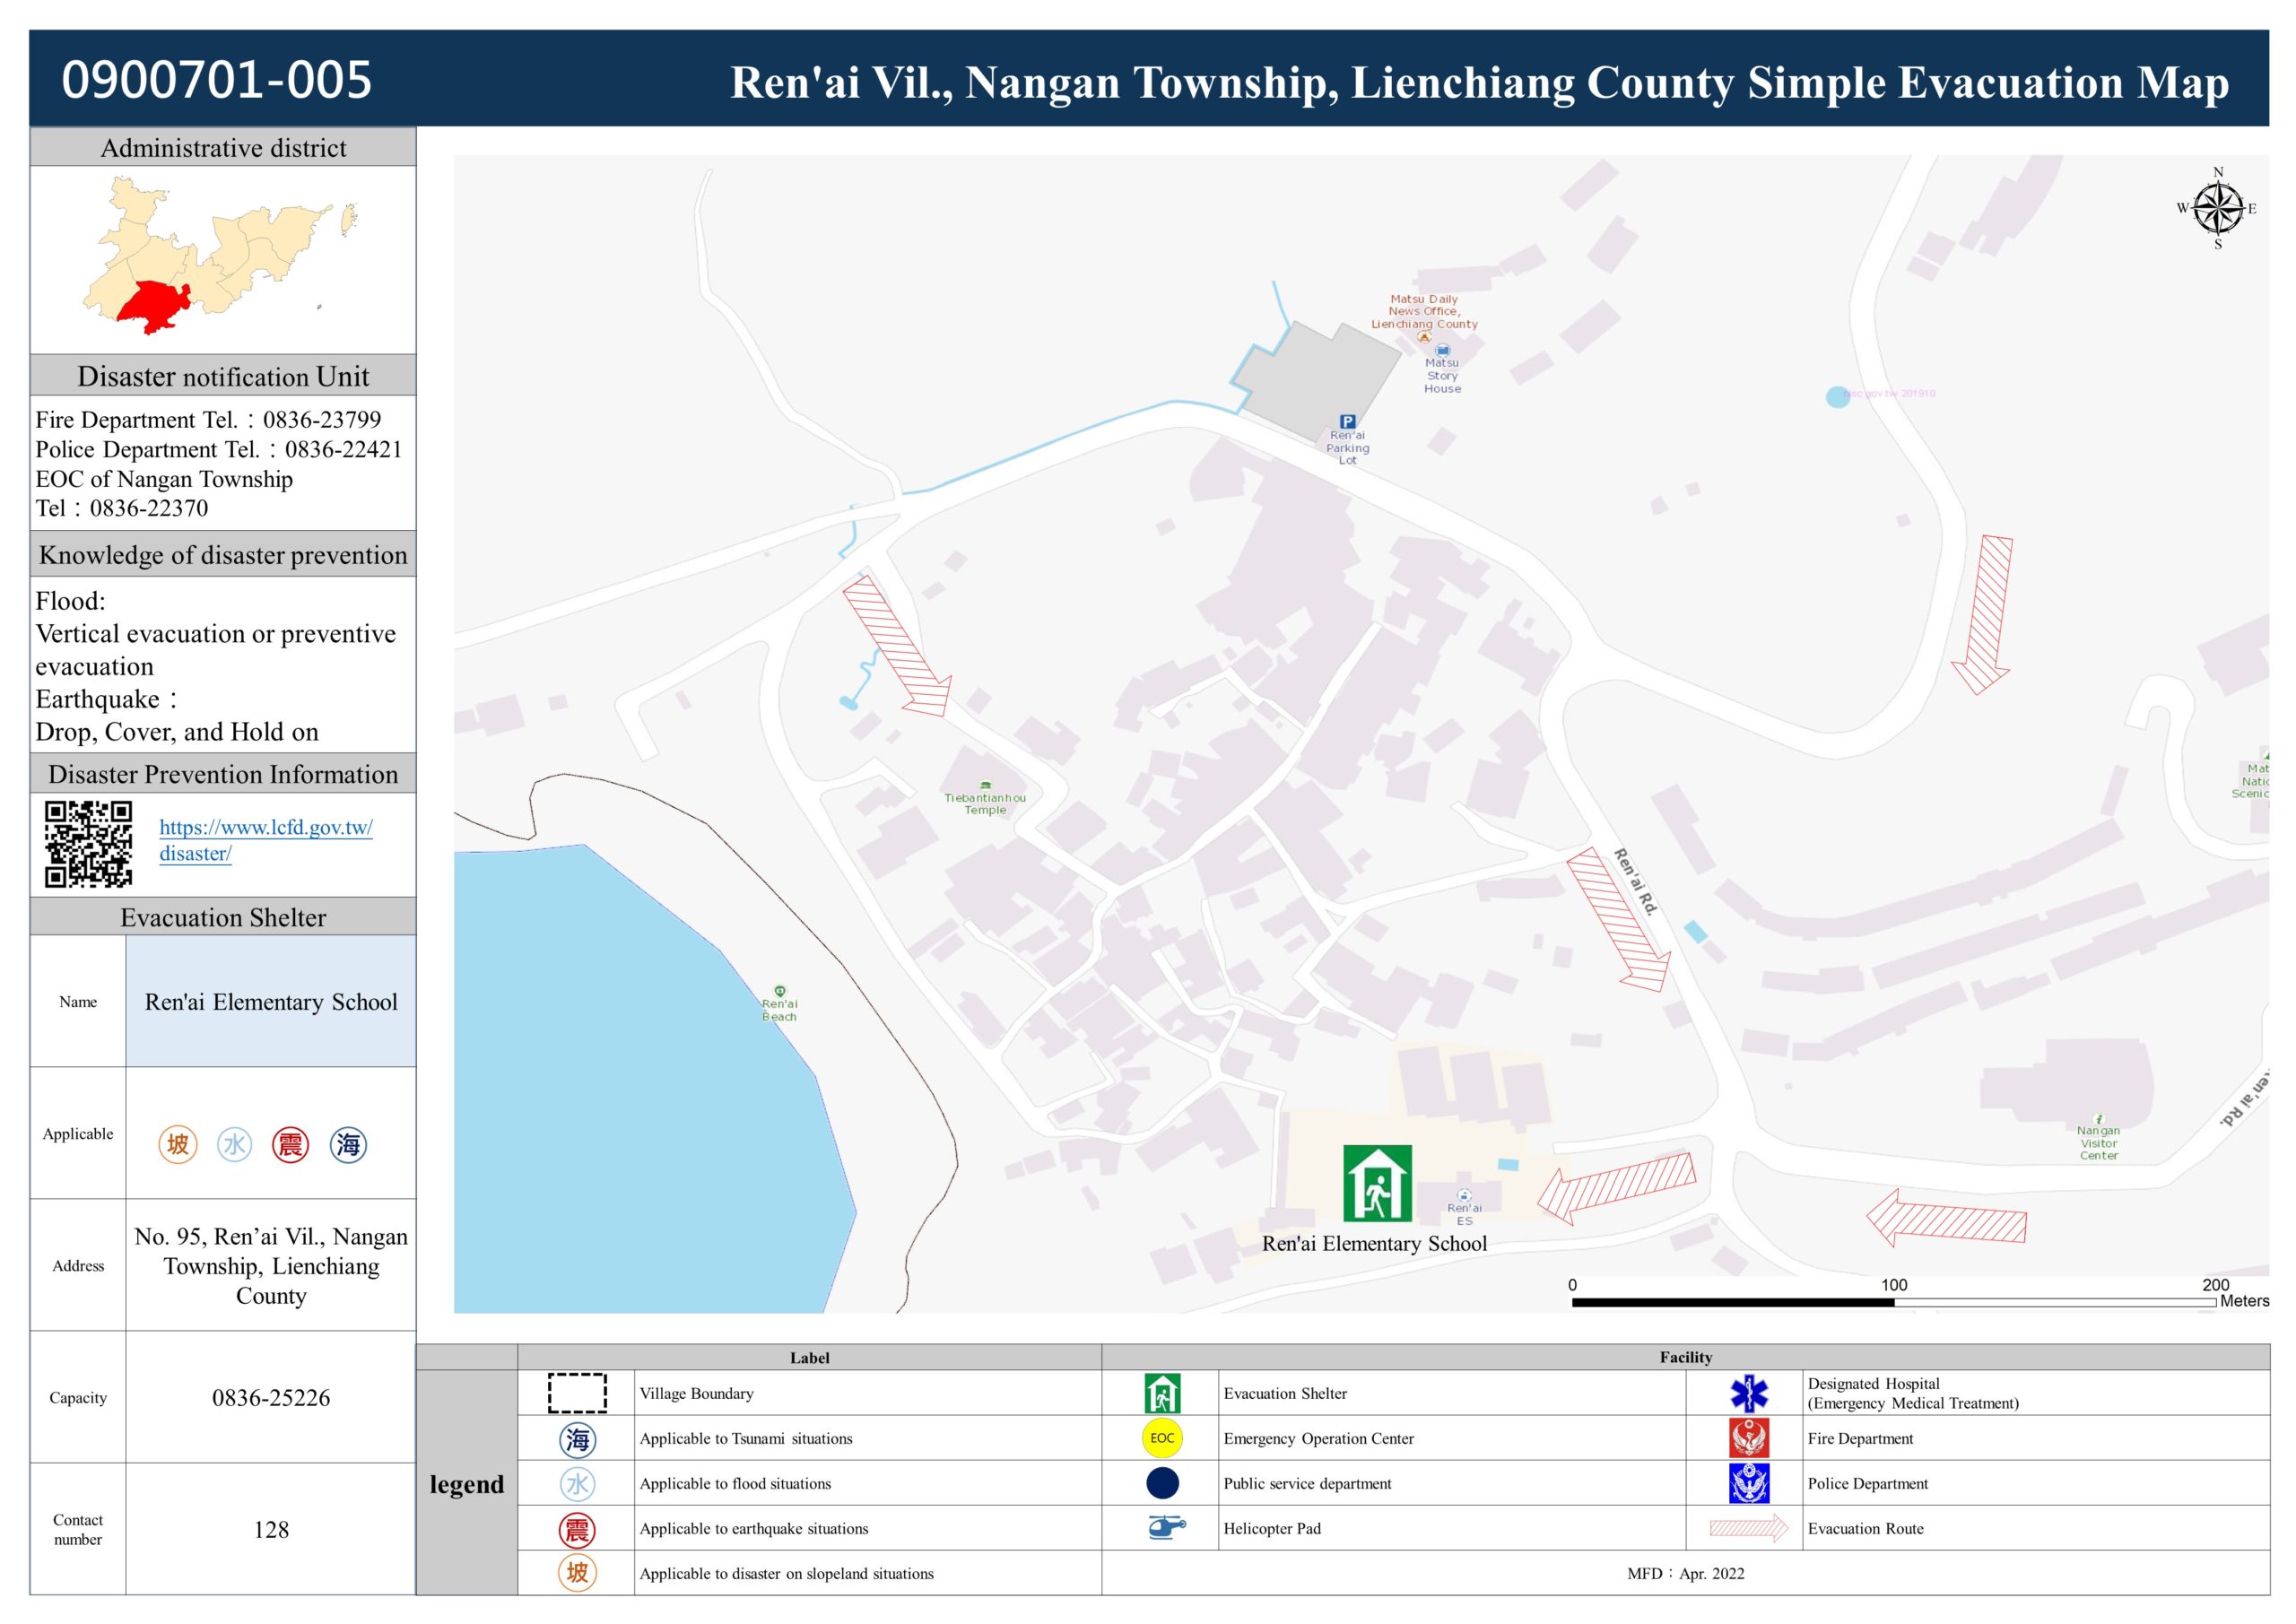
Task: Click the Designated Hospital star-of-life icon
Action: coord(1748,1393)
